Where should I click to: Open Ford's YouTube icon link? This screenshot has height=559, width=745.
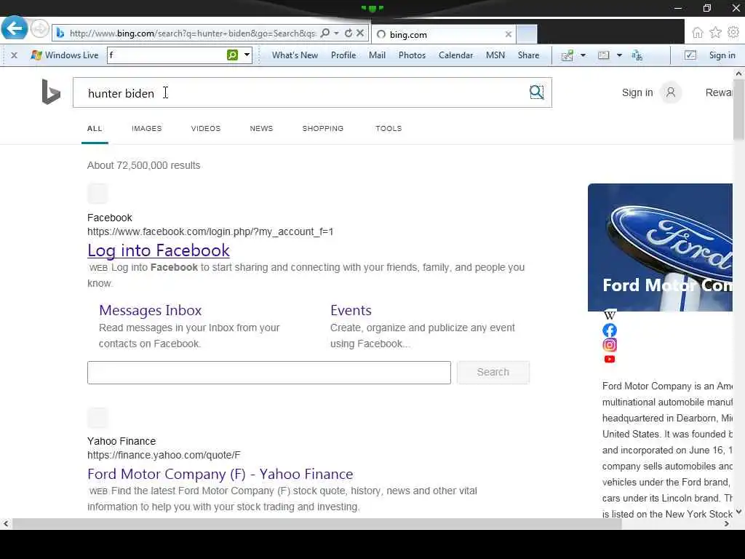[610, 360]
